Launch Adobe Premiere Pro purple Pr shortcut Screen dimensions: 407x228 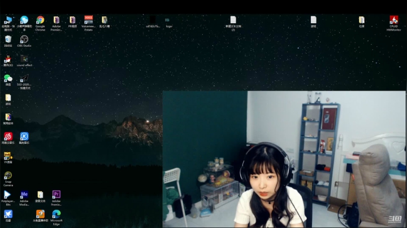tap(57, 194)
